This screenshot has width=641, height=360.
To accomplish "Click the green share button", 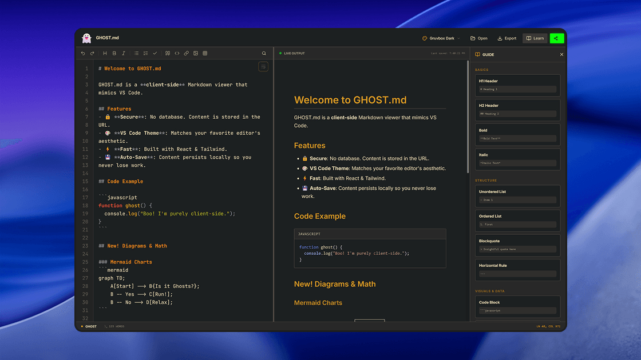I will point(557,38).
